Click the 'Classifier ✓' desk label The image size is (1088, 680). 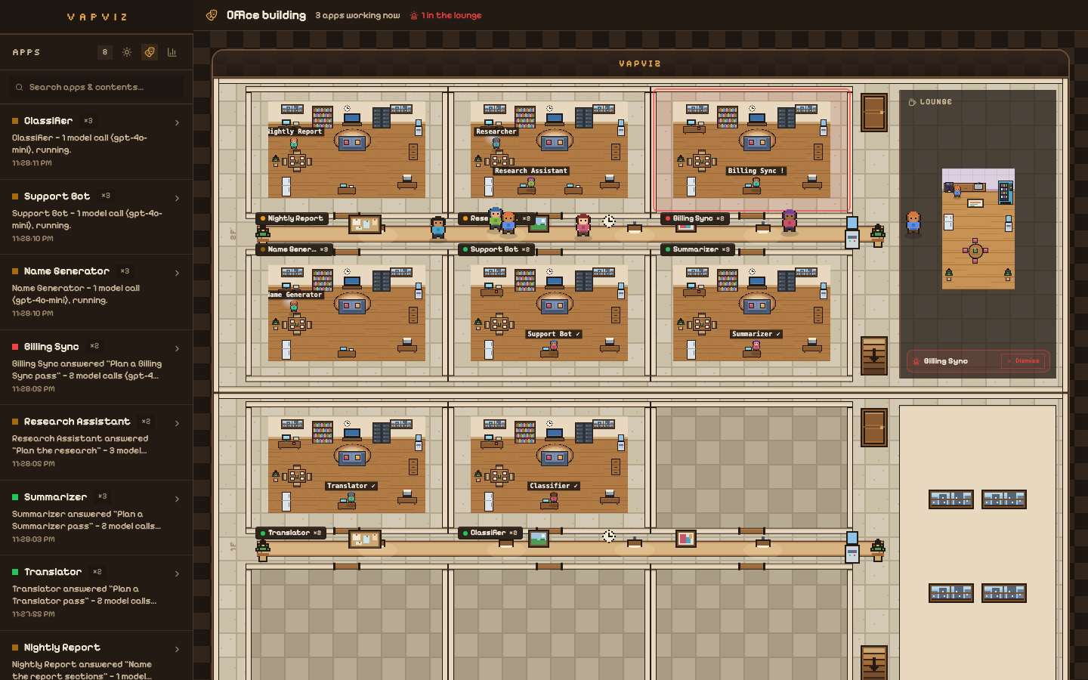(554, 486)
